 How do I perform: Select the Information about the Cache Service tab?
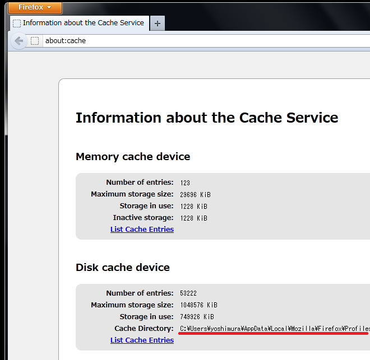click(80, 23)
